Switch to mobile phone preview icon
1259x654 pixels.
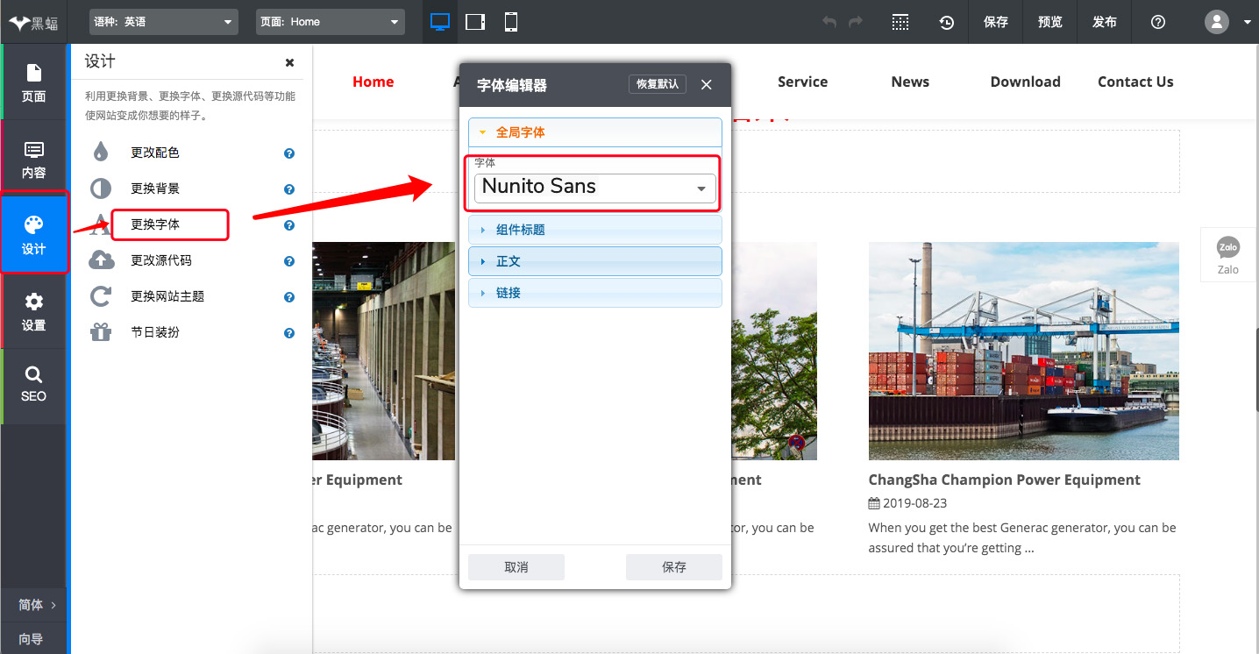click(x=511, y=22)
